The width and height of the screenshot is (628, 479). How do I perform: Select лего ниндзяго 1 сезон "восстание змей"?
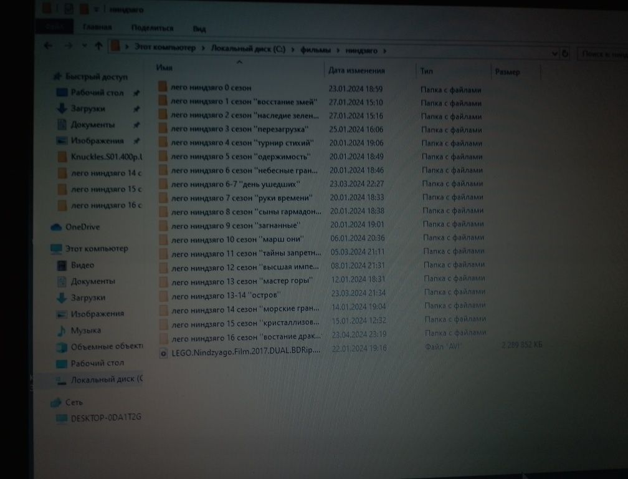244,102
